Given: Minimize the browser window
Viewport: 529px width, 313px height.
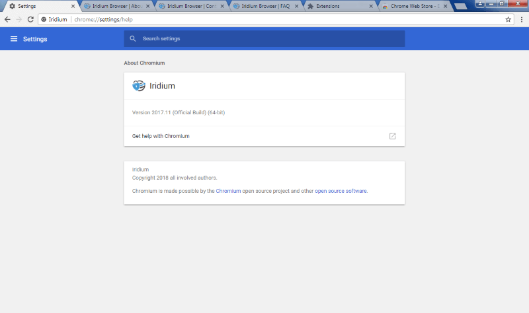Looking at the screenshot, I should pyautogui.click(x=491, y=3).
